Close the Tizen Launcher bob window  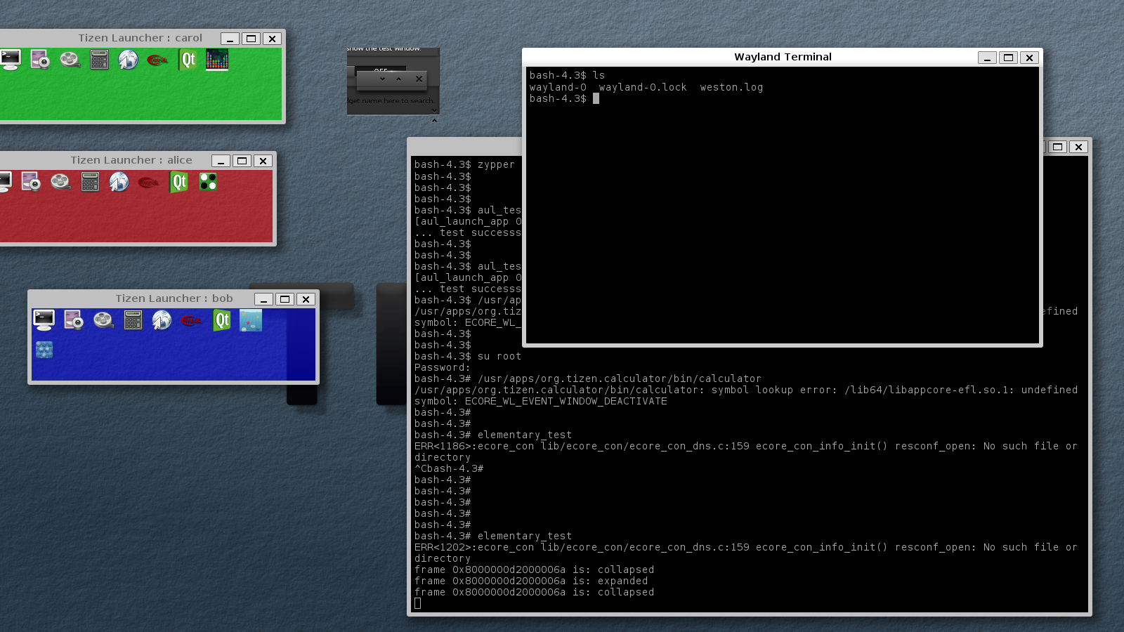(306, 300)
